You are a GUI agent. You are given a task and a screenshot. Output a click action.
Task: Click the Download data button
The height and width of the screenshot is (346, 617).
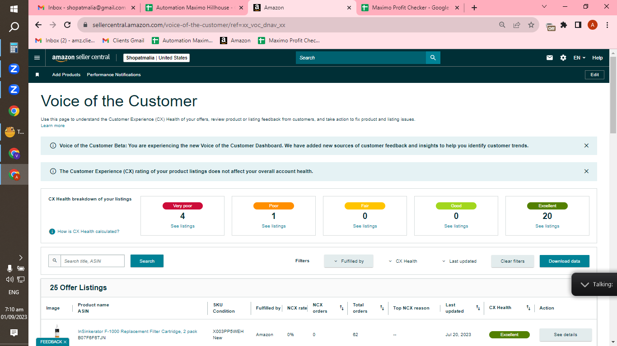[x=565, y=261]
